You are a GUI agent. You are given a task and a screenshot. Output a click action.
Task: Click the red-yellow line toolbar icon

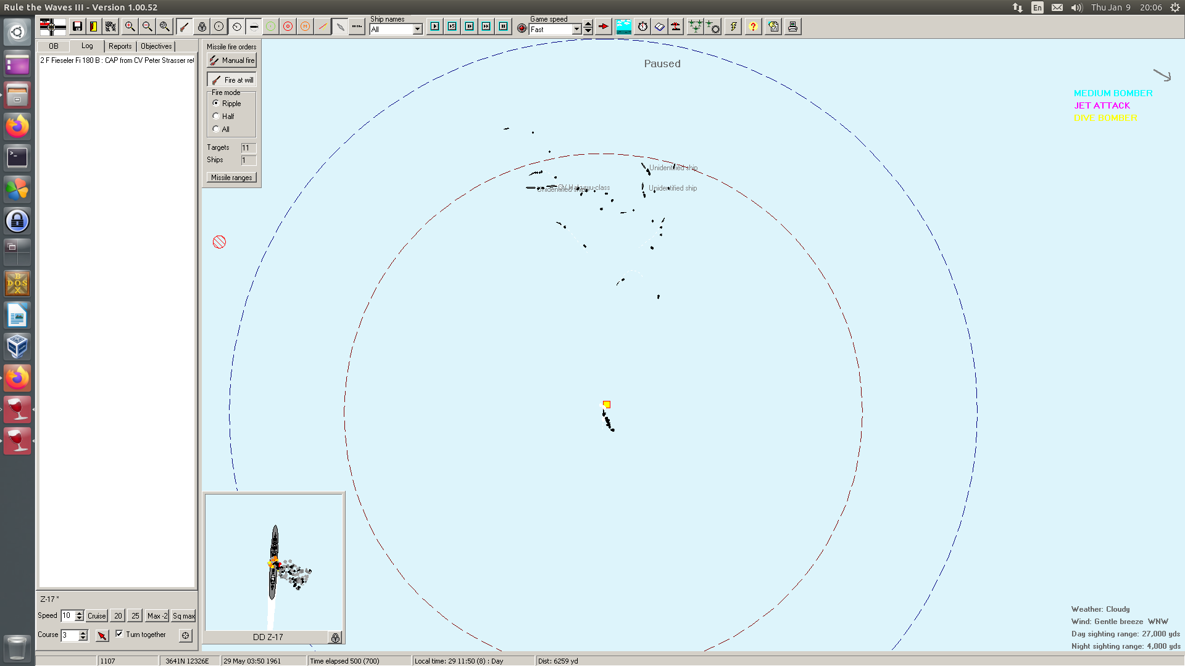(323, 27)
